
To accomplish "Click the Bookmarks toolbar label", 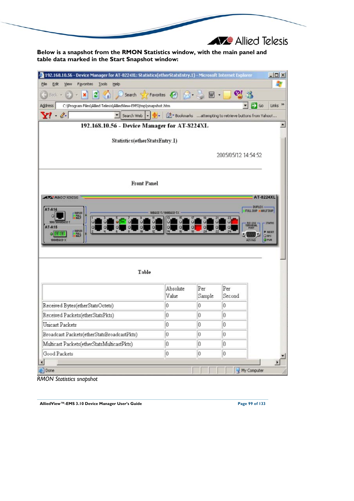I will (x=184, y=116).
